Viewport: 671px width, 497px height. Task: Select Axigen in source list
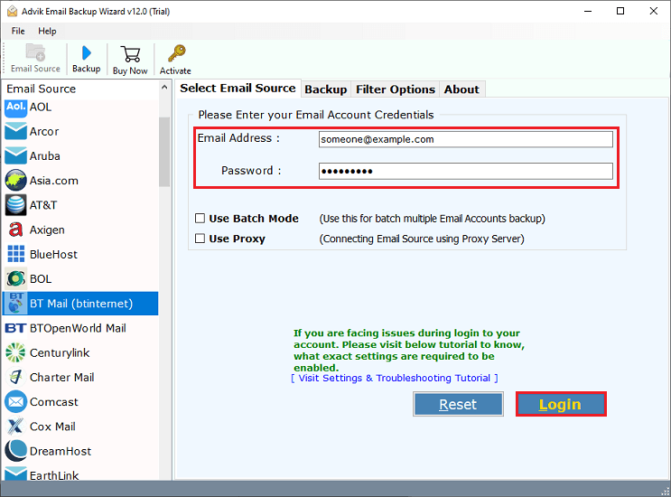pos(47,230)
